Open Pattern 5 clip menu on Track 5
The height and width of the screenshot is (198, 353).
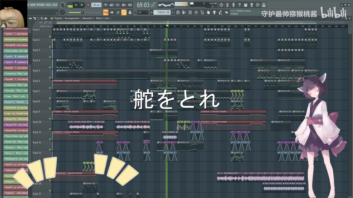[57, 70]
